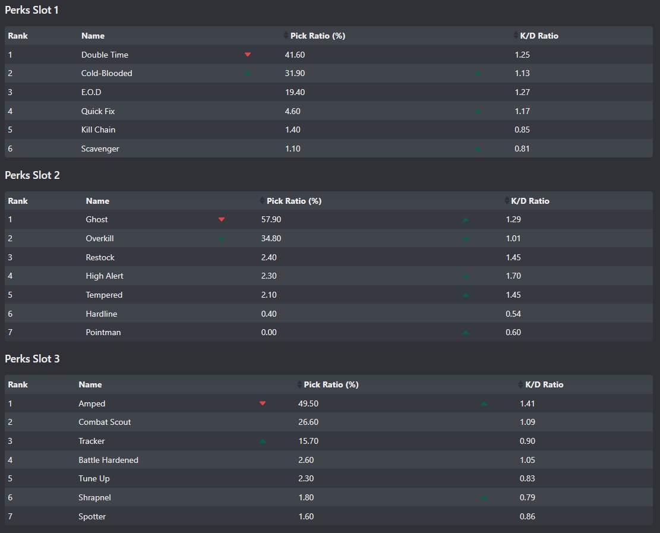Select the E.O.D perk name

pos(93,92)
